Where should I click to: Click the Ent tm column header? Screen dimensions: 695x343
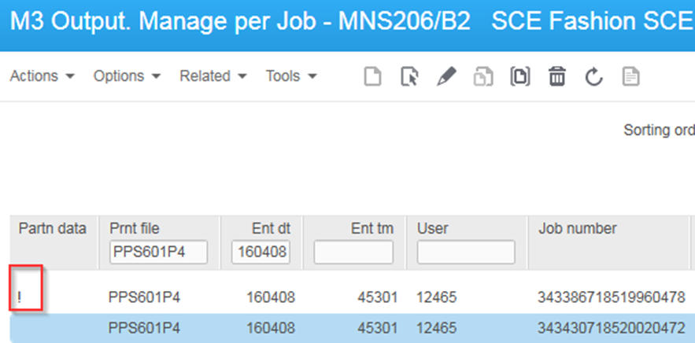coord(372,229)
